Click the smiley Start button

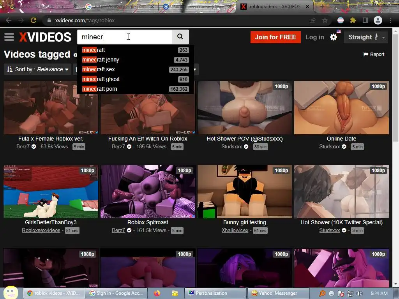(11, 292)
